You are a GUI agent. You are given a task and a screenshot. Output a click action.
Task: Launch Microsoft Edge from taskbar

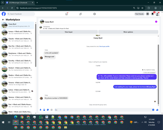[16, 117]
